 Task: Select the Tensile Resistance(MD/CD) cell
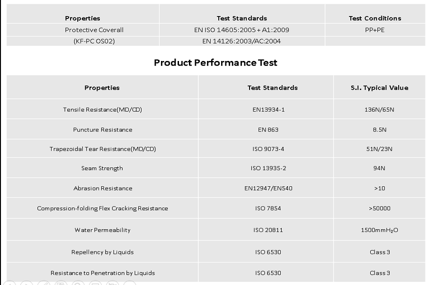click(x=102, y=110)
